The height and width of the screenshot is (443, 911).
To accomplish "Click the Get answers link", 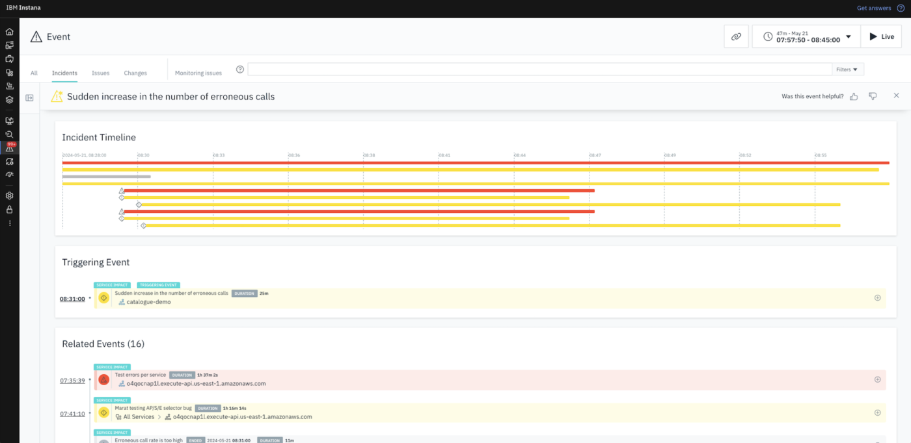I will coord(874,8).
